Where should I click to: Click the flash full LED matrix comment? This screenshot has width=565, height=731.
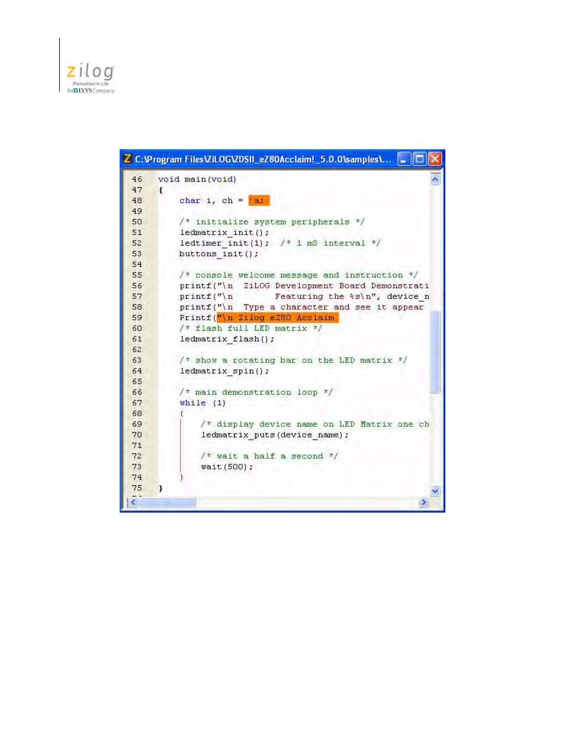coord(251,329)
